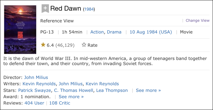Open release date 10 Aug 1984 (USA)
This screenshot has width=213, height=110.
tap(151, 32)
